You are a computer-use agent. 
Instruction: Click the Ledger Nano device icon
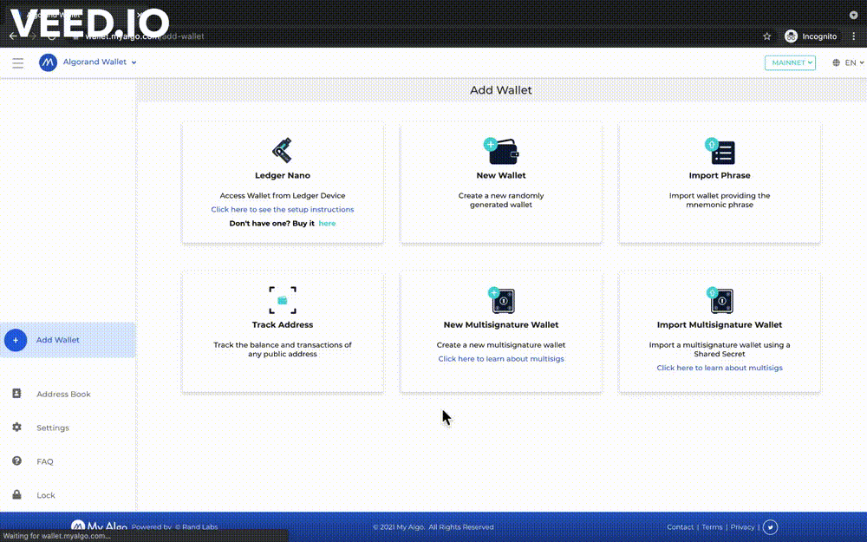(x=282, y=150)
